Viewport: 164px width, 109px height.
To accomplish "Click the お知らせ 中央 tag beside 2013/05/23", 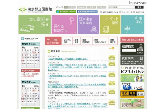I will click(x=112, y=74).
